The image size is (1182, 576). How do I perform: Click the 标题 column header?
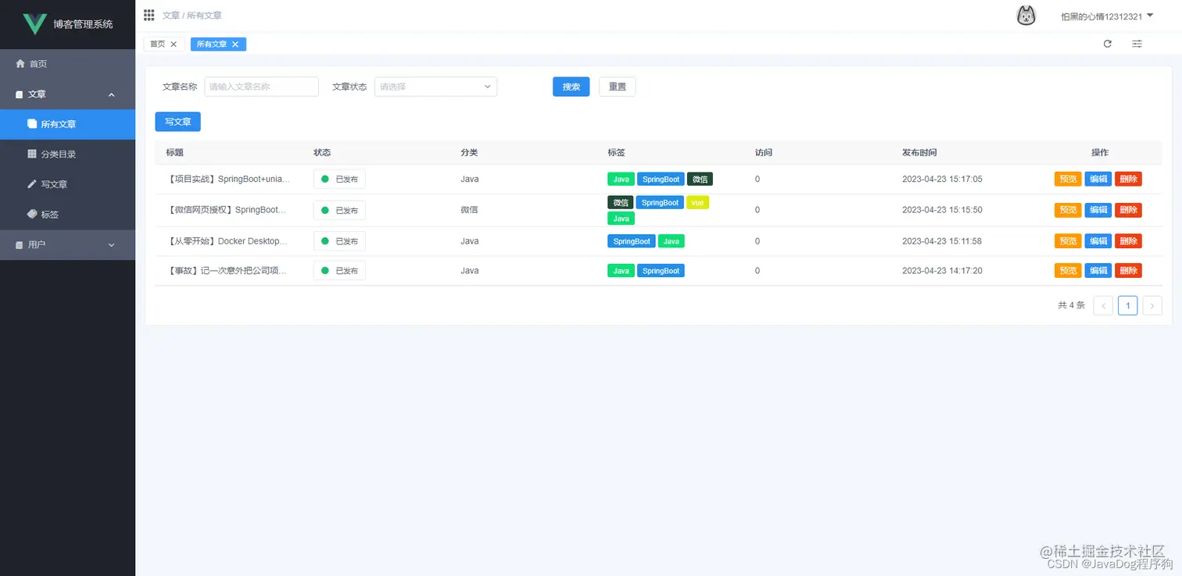(x=175, y=153)
